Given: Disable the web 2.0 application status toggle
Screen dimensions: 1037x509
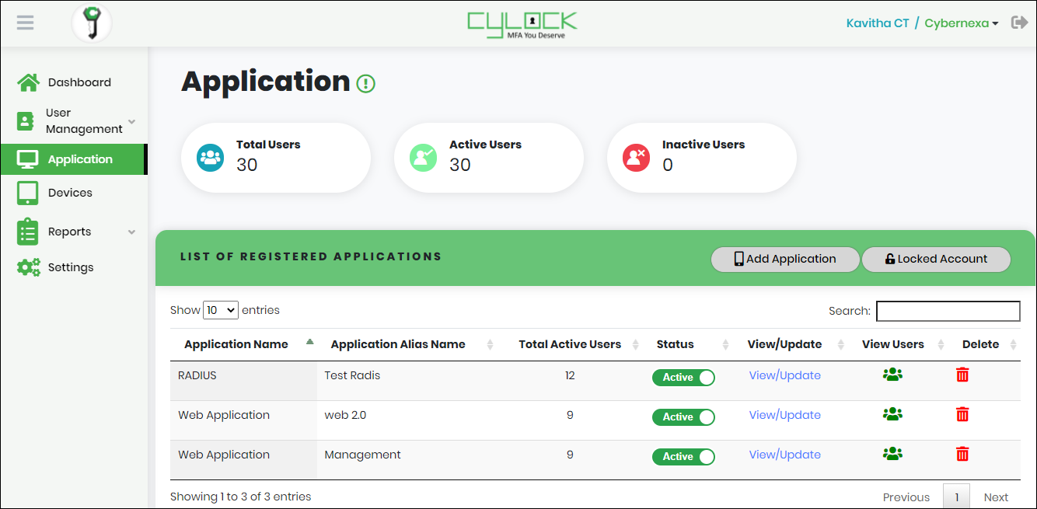Looking at the screenshot, I should [x=683, y=417].
